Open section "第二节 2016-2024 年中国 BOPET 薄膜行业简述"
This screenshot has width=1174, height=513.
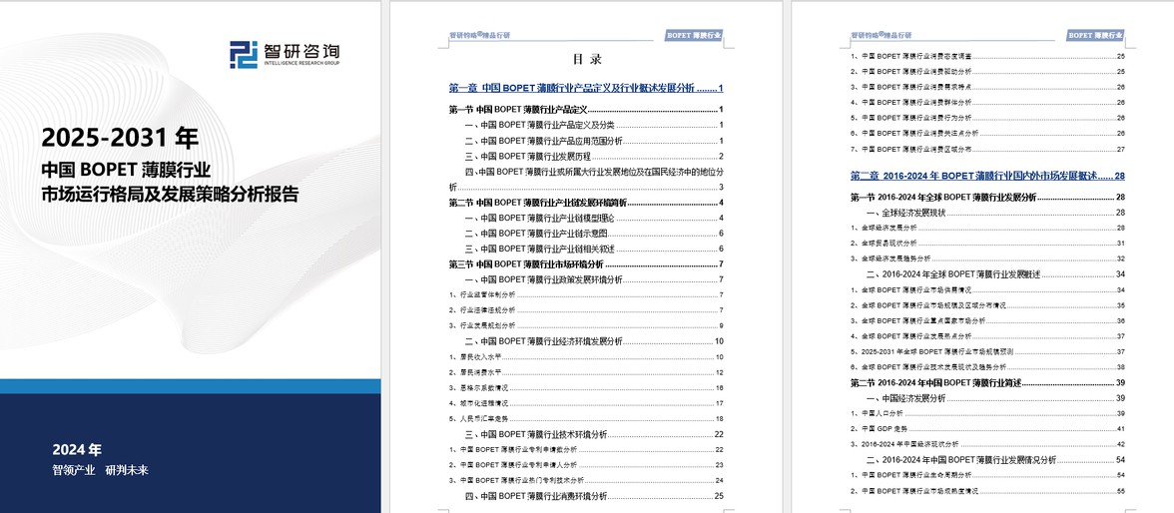(x=987, y=382)
